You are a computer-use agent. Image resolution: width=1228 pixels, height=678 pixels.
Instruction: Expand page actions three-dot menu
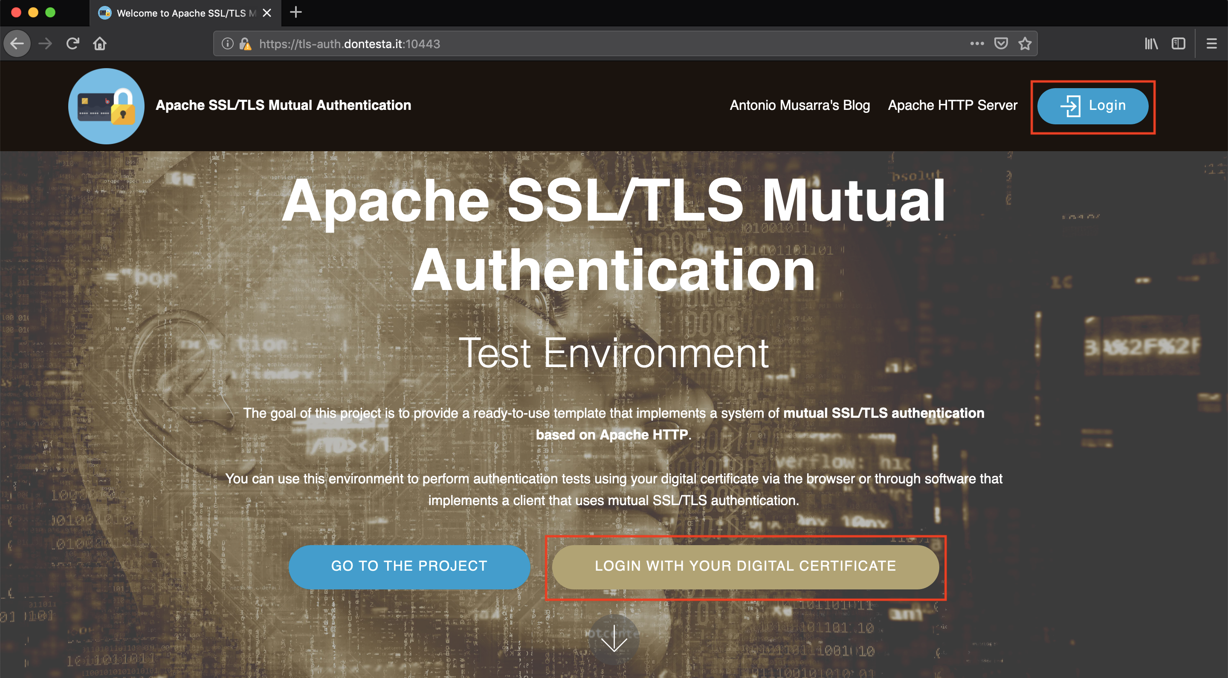977,44
